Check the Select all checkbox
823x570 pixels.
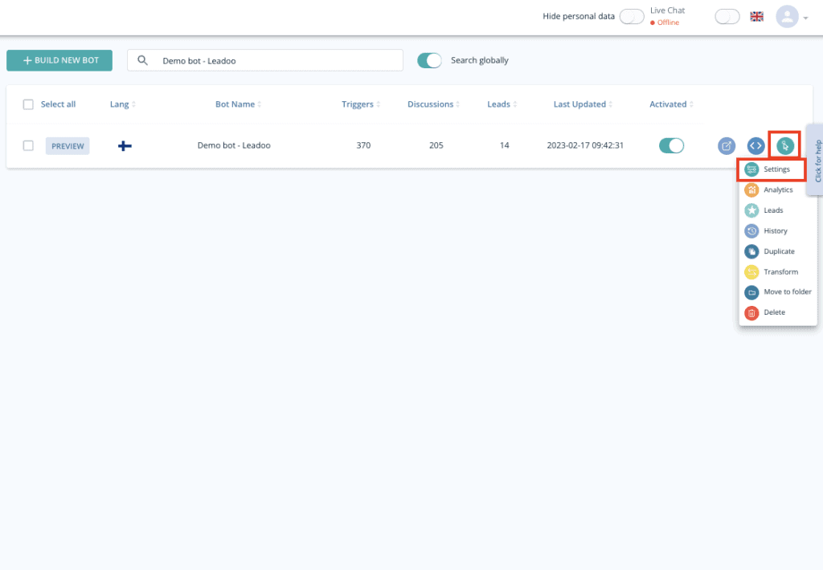29,104
